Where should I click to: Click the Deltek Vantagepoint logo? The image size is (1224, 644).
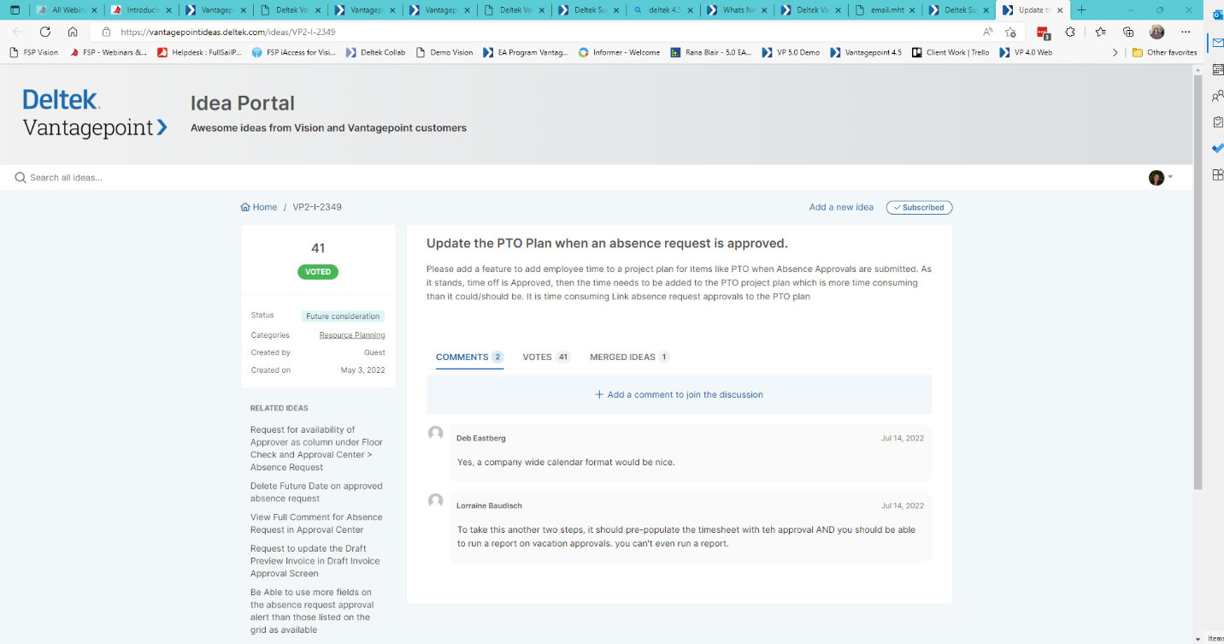pos(95,113)
